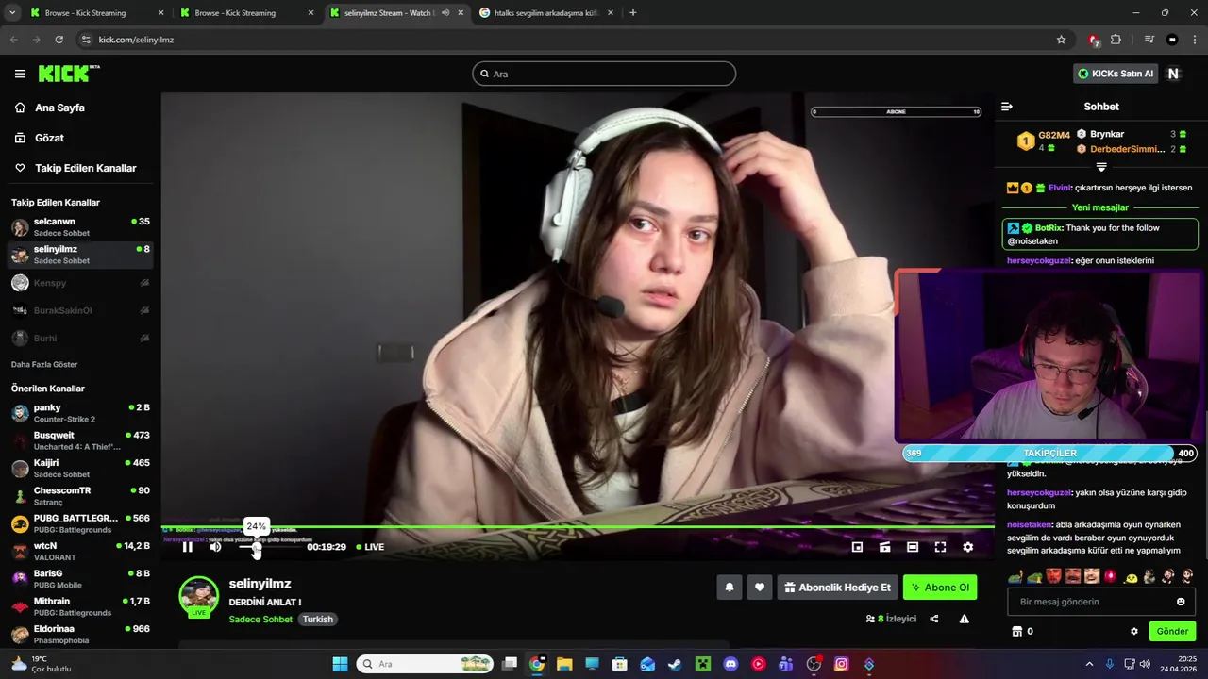The width and height of the screenshot is (1208, 679).
Task: Open the offline Kenspy channel
Action: 80,283
